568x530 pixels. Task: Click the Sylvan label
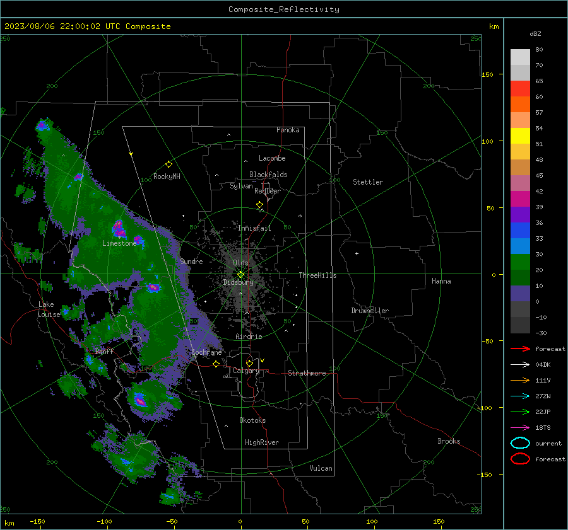[x=241, y=186]
